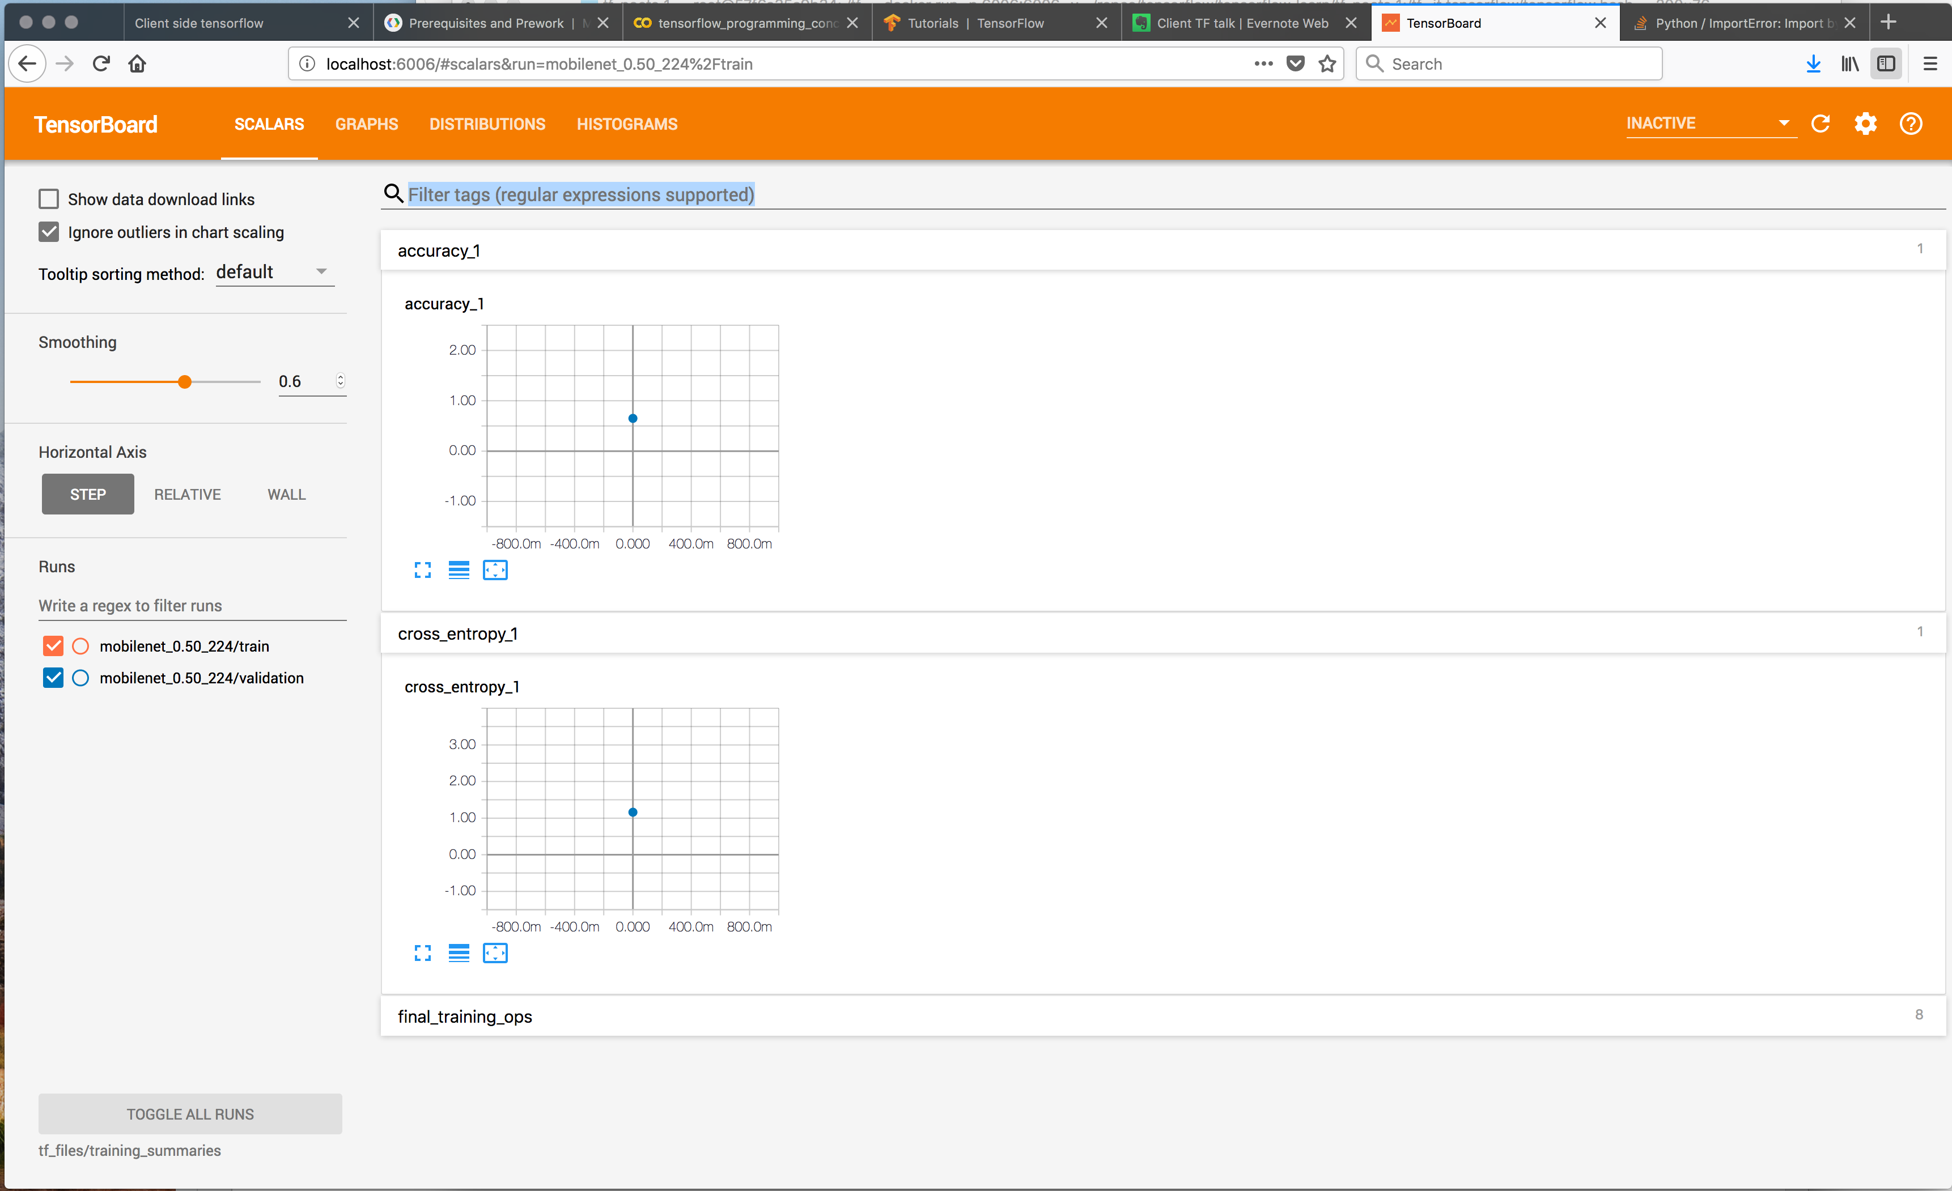This screenshot has height=1191, width=1952.
Task: Open the INACTIVE dashboards dropdown
Action: 1709,124
